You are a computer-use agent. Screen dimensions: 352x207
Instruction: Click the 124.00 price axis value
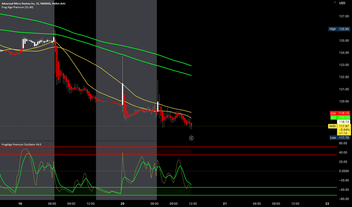(x=344, y=53)
